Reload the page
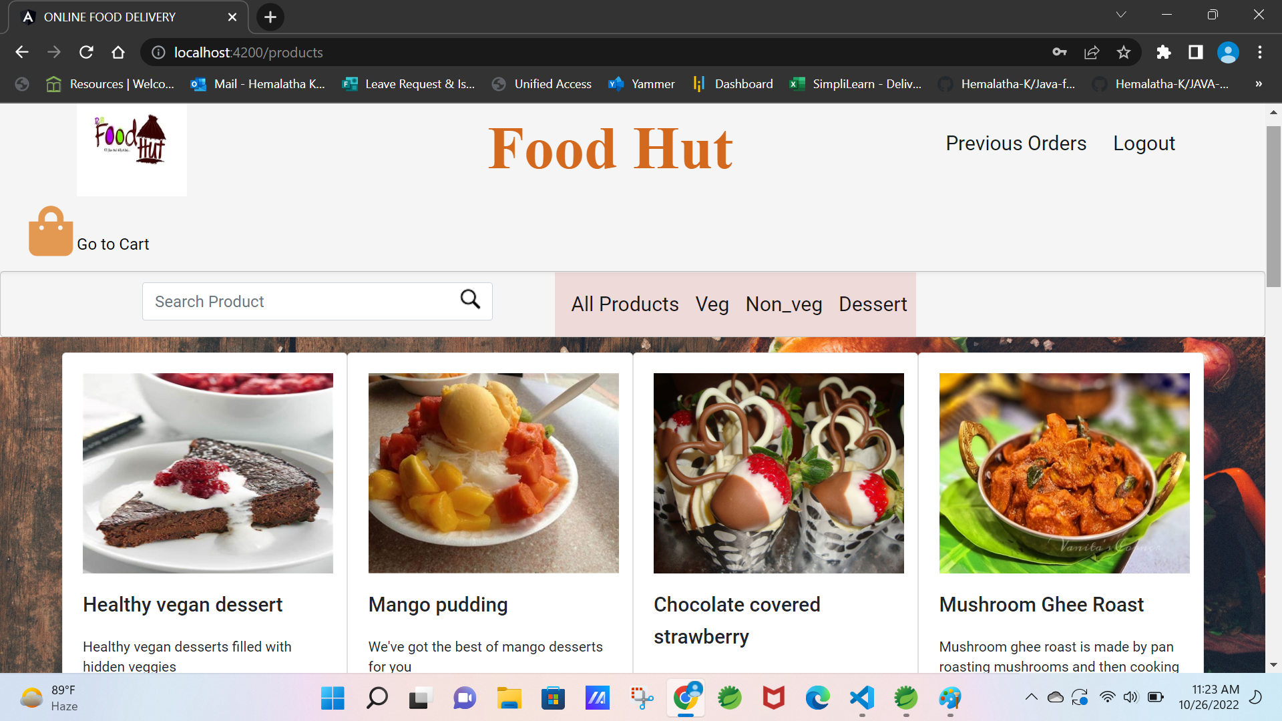The width and height of the screenshot is (1282, 721). point(86,52)
